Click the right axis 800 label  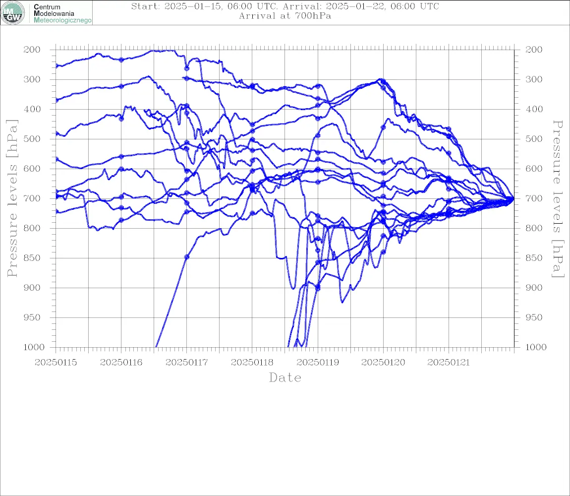tap(534, 228)
